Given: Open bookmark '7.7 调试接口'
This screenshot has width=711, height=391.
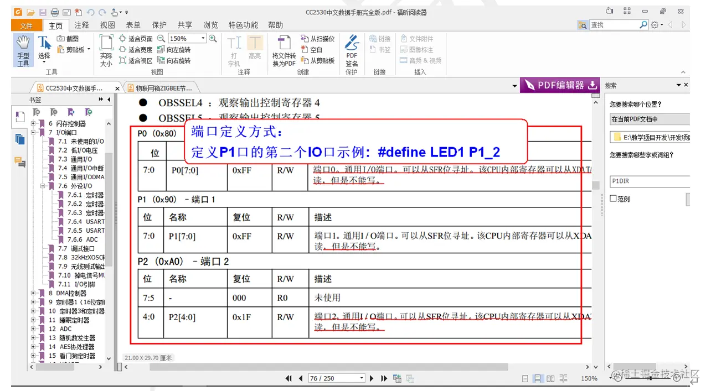Looking at the screenshot, I should (76, 249).
